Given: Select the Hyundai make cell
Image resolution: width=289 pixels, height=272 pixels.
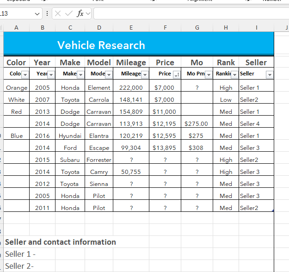Looking at the screenshot, I should [70, 134].
